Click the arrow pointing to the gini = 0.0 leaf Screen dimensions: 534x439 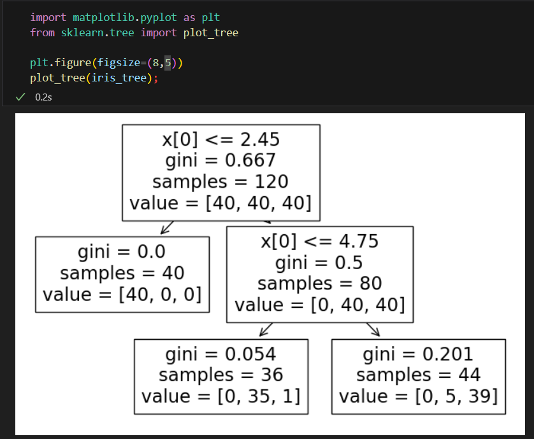(168, 227)
